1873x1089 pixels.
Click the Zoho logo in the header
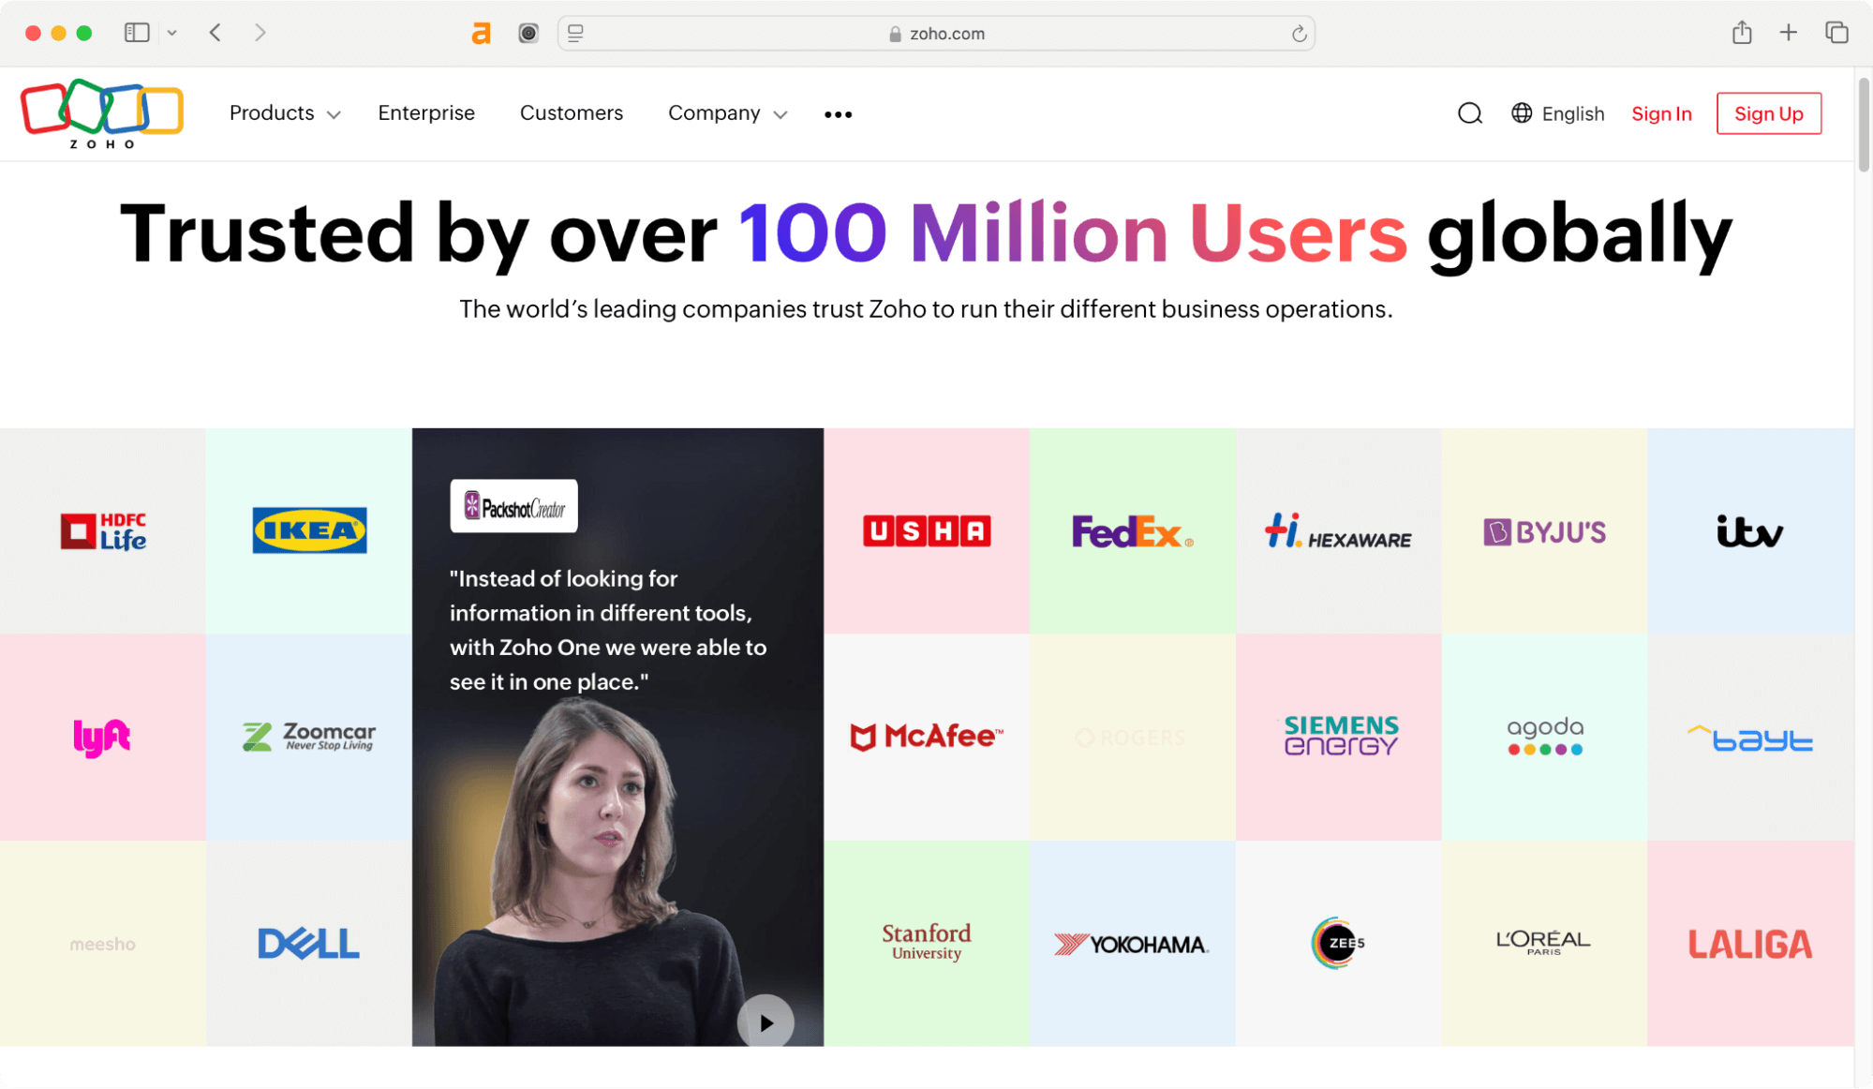click(102, 113)
